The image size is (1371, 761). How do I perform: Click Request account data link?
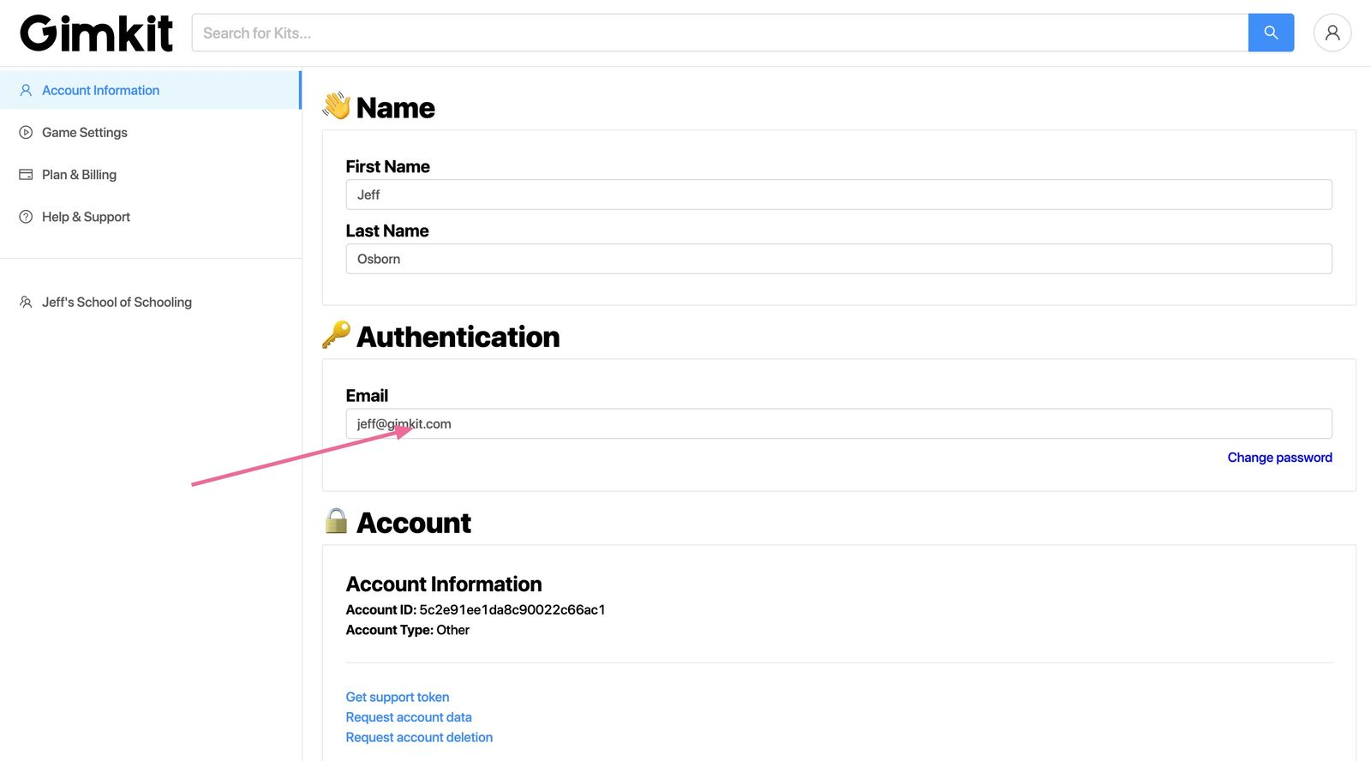point(409,717)
